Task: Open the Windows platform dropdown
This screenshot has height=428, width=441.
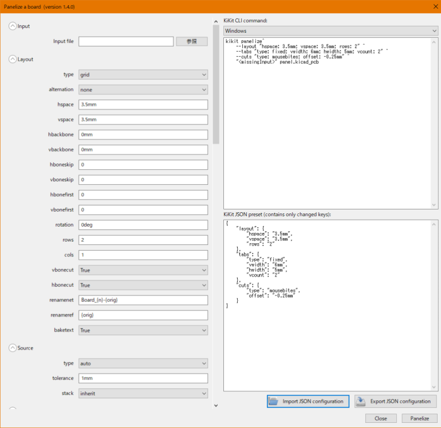Action: 330,30
